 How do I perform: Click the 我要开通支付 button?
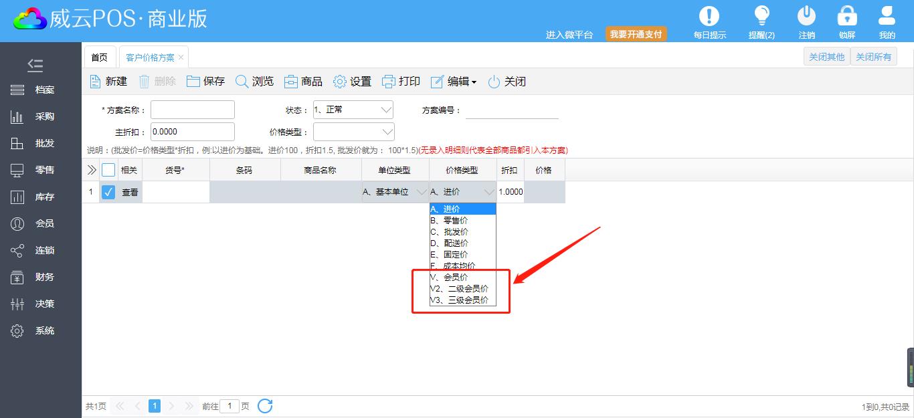click(x=636, y=34)
